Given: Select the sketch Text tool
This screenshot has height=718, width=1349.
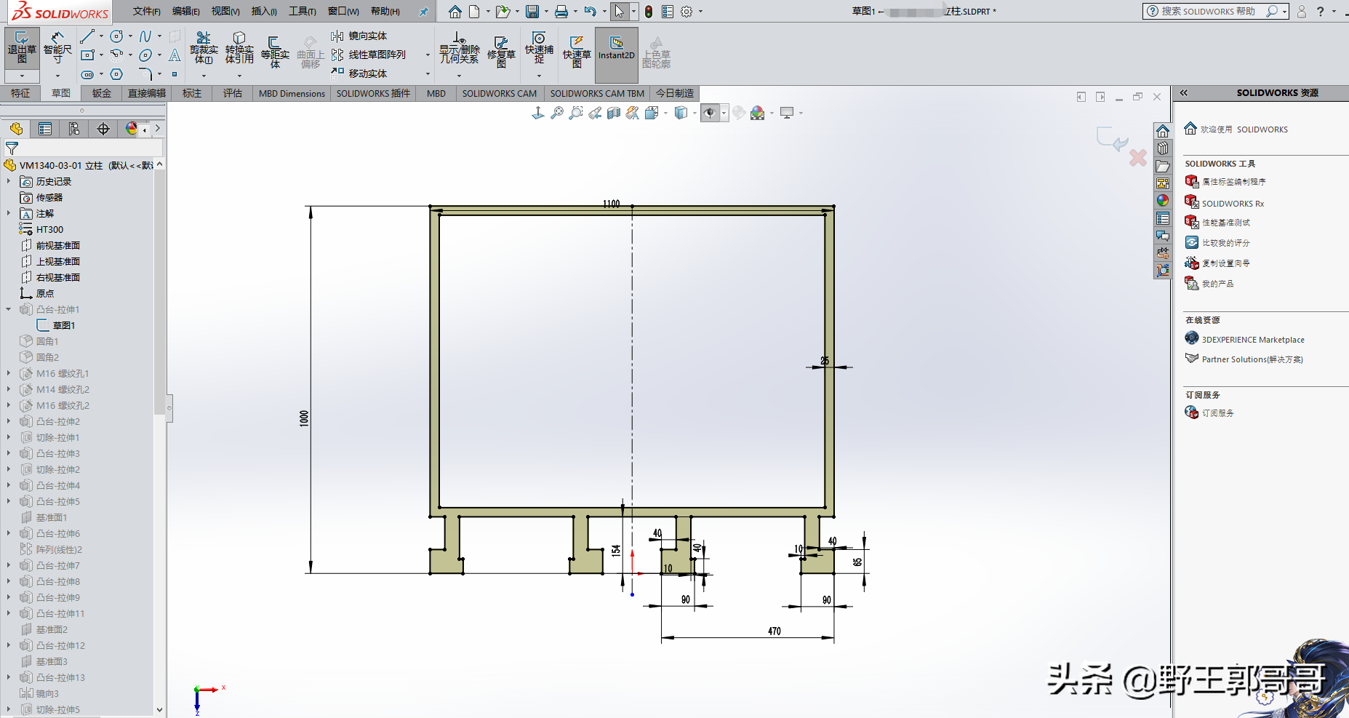Looking at the screenshot, I should click(x=175, y=55).
